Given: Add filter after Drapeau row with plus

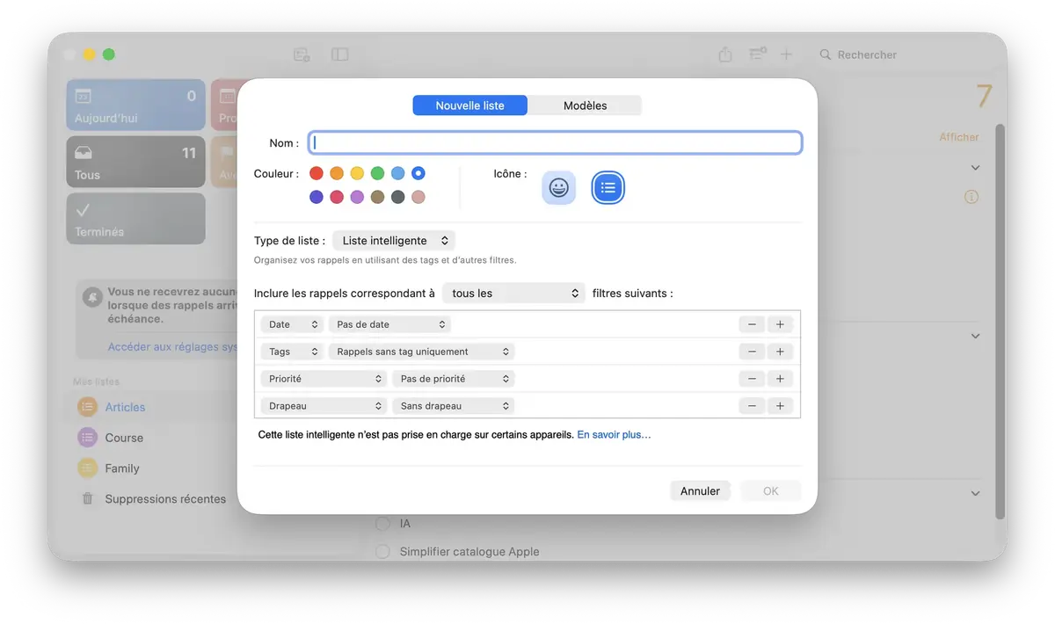Looking at the screenshot, I should [x=780, y=406].
